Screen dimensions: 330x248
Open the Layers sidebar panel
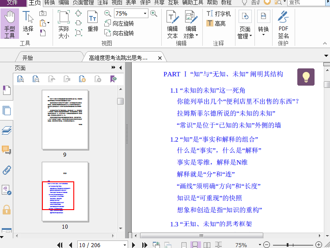7,130
